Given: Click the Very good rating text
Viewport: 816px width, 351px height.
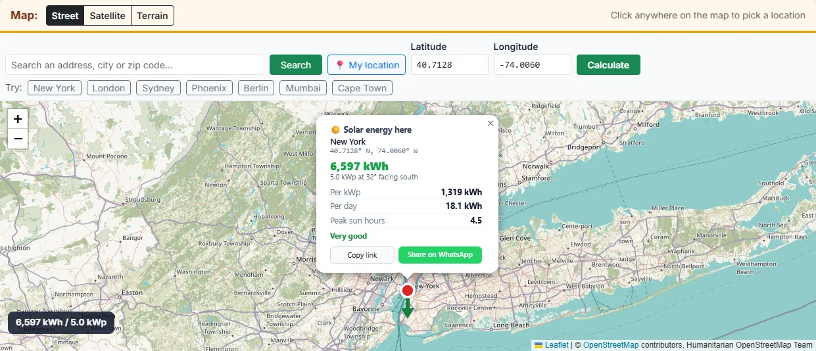Looking at the screenshot, I should click(348, 236).
